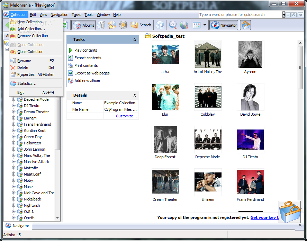Screen dimensions: 307x241
Task: Expand the DJ Tiesto tree node
Action: pyautogui.click(x=13, y=106)
